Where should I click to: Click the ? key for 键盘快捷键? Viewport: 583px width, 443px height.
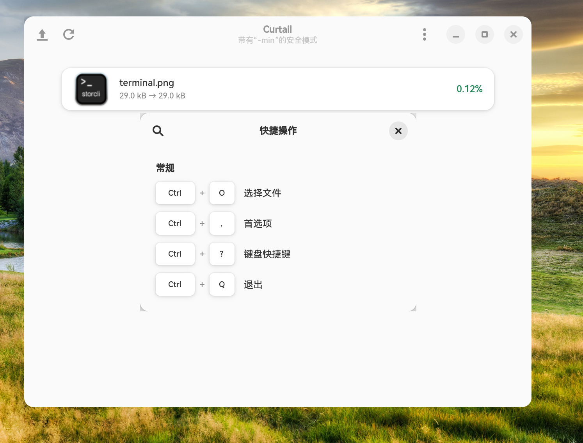[x=222, y=254]
